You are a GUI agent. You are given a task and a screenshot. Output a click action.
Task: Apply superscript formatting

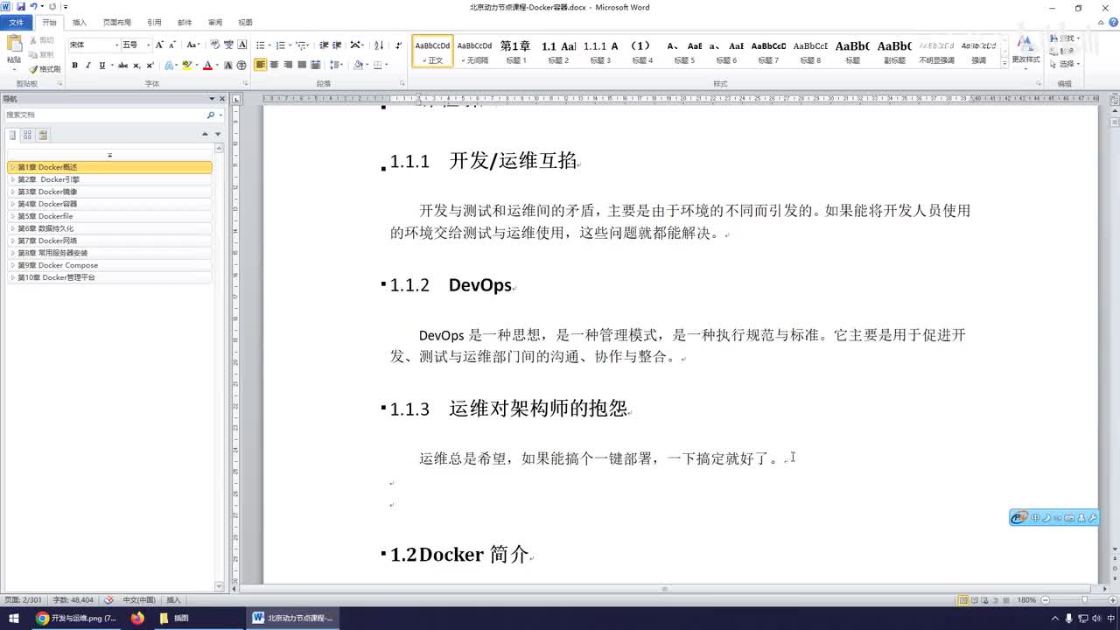pyautogui.click(x=150, y=65)
